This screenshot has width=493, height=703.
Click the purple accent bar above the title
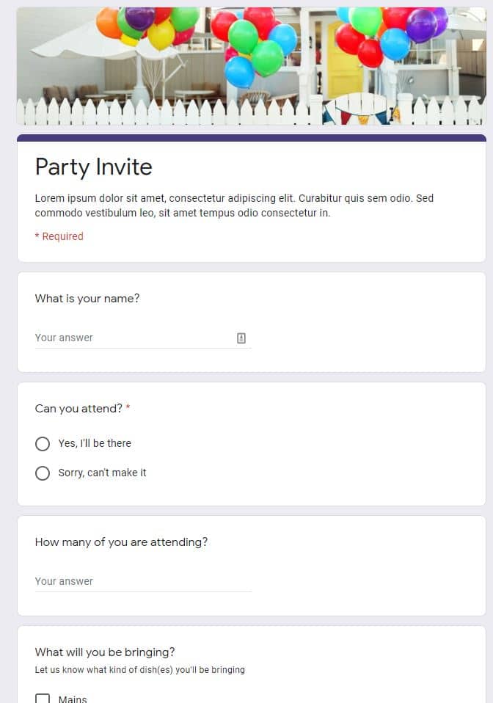pos(251,137)
